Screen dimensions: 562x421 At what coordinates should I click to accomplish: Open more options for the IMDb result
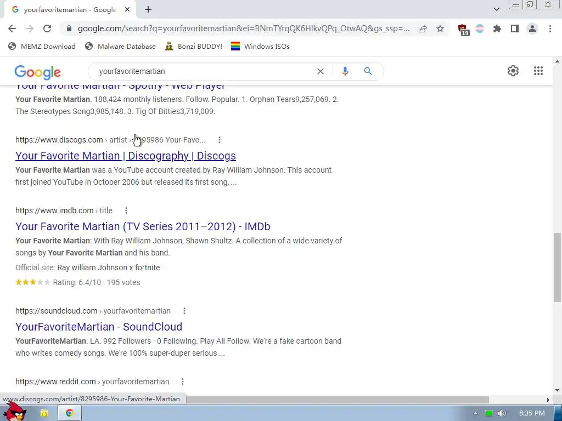tap(126, 210)
